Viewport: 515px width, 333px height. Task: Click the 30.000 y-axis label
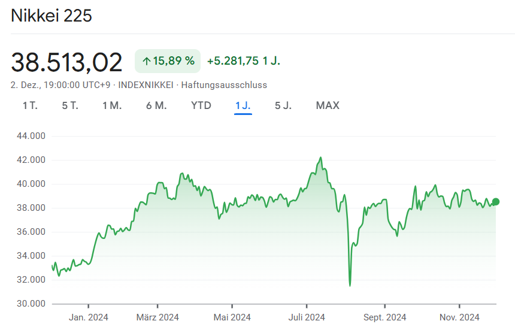point(31,304)
